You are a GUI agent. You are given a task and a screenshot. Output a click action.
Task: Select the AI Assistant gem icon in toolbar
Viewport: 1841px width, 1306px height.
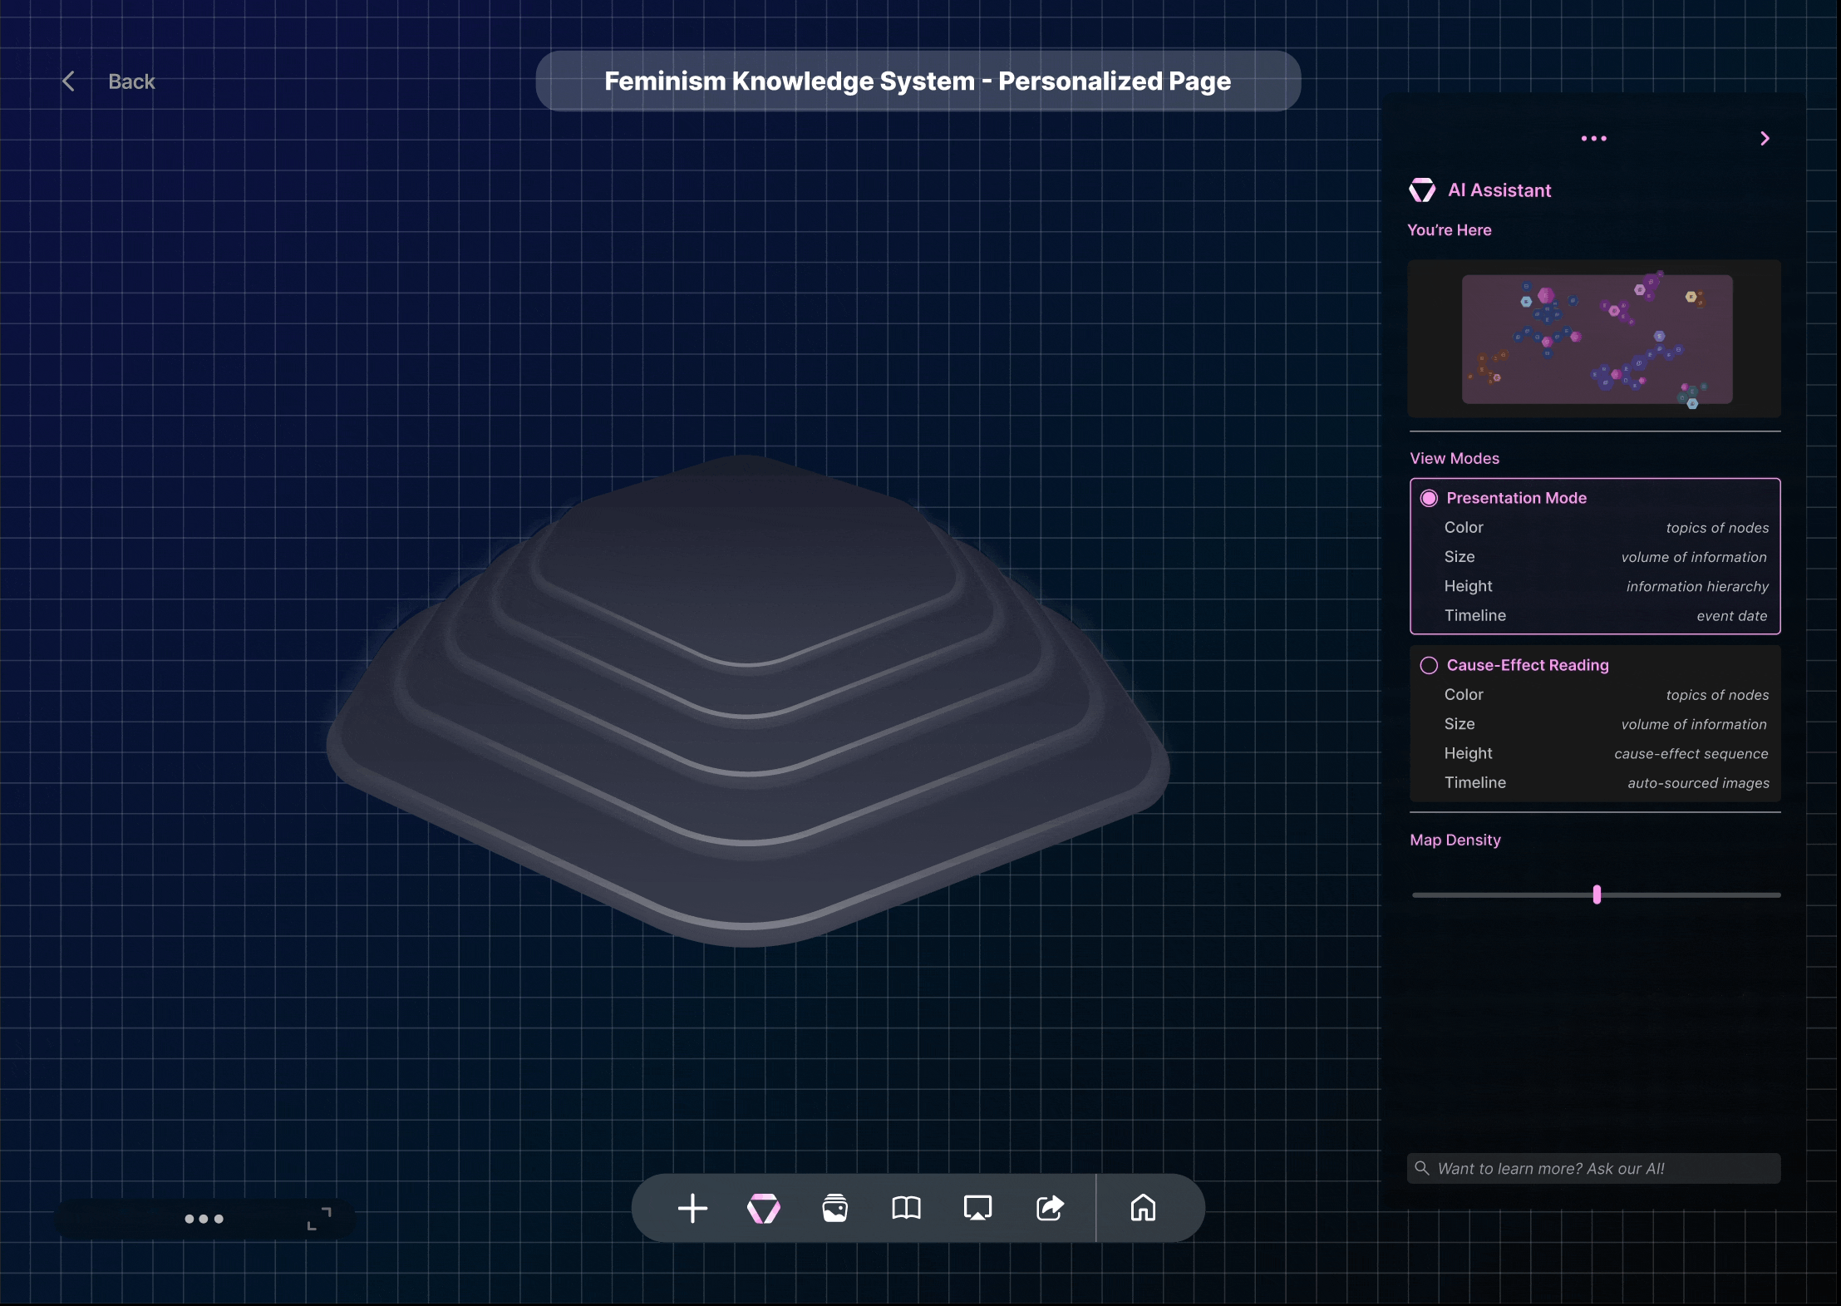click(762, 1209)
